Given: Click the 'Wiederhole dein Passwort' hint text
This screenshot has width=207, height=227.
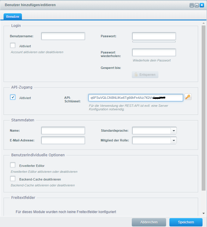Looking at the screenshot, I should point(152,60).
